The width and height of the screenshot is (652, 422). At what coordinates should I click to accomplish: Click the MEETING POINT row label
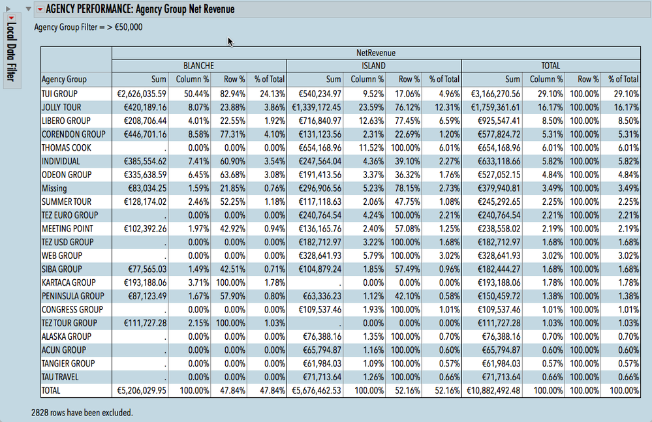tap(67, 229)
